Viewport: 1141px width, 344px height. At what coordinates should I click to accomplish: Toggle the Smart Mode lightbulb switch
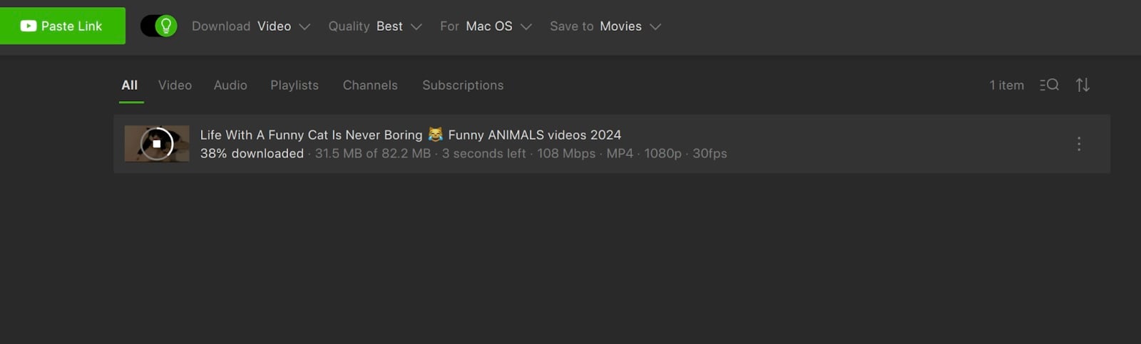click(158, 26)
